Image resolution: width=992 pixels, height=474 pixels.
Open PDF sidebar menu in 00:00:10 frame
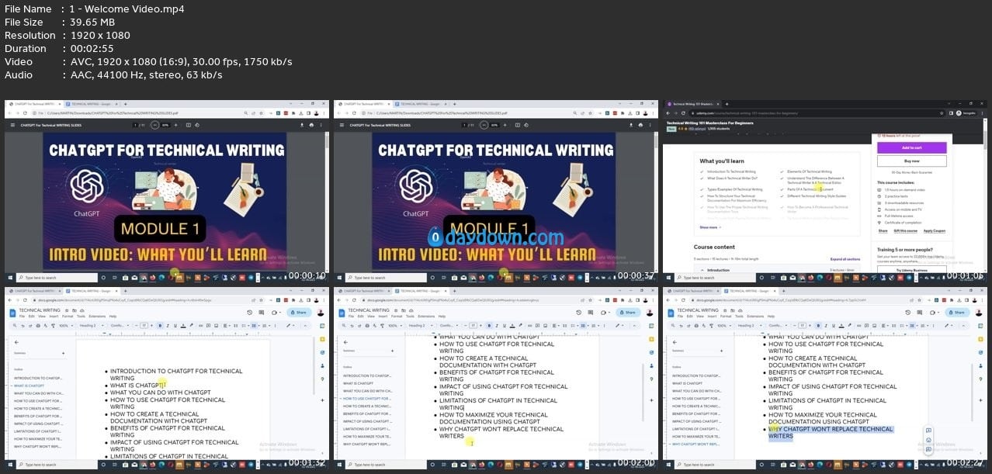coord(12,125)
